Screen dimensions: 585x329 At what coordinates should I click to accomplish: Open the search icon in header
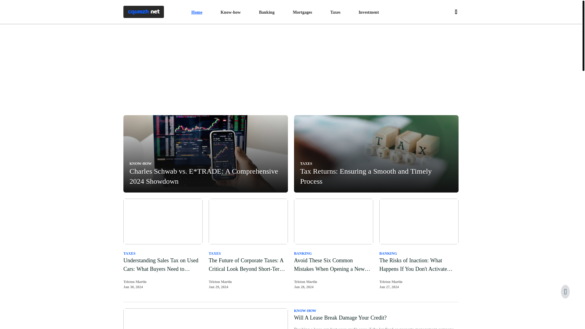point(456,12)
